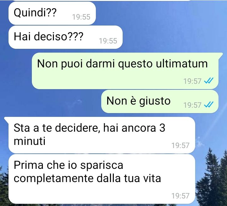Click the word 'ultimatum' in the green bubble
The image size is (227, 206).
coord(182,64)
